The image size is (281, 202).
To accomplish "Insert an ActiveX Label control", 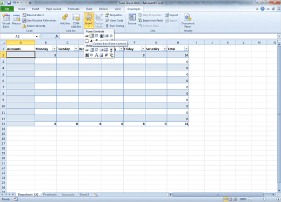I will point(97,55).
